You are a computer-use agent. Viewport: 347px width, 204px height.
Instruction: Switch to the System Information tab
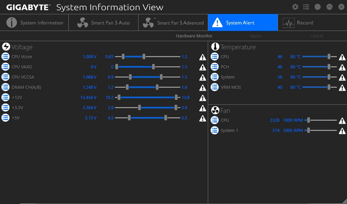click(x=35, y=23)
